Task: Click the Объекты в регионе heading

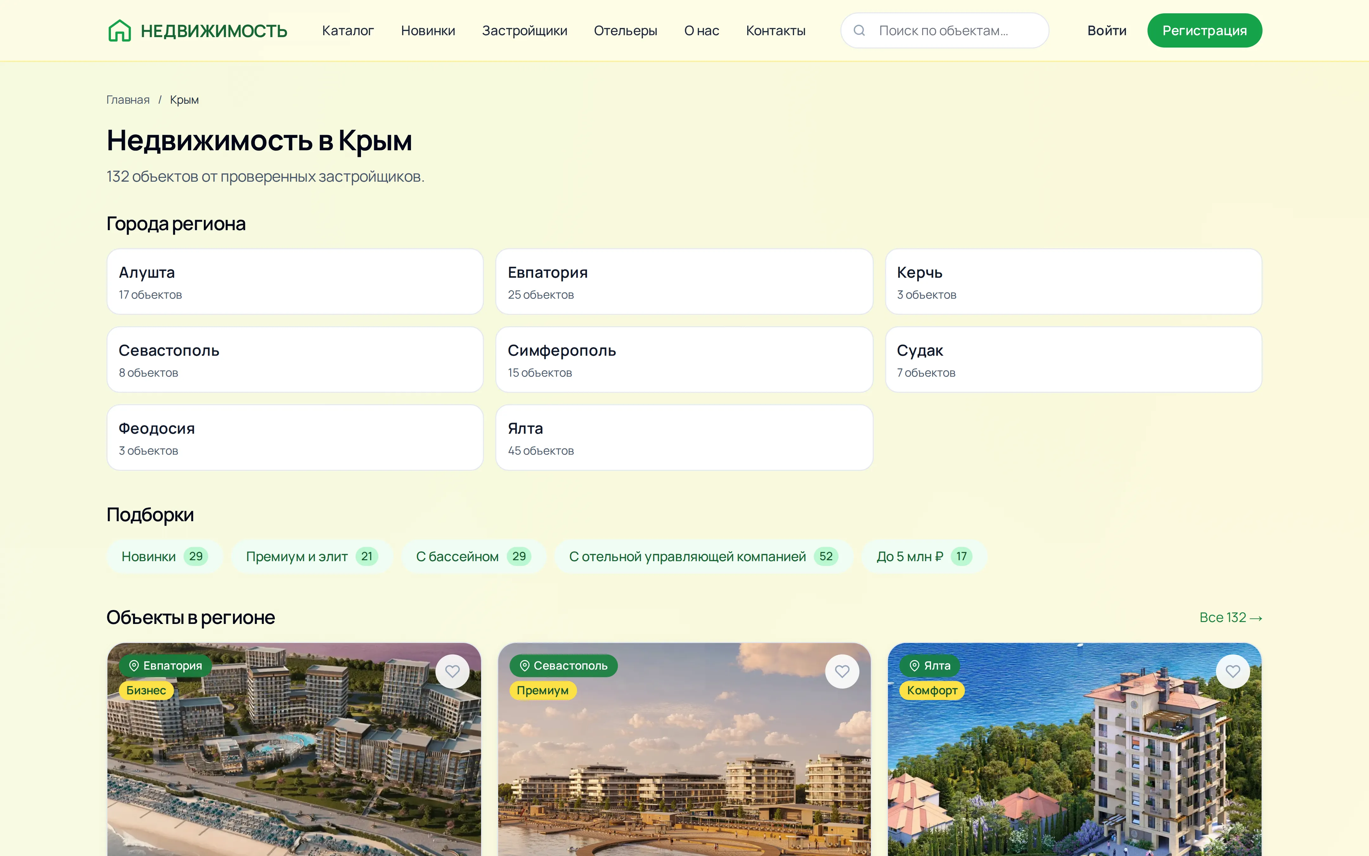Action: click(x=191, y=618)
